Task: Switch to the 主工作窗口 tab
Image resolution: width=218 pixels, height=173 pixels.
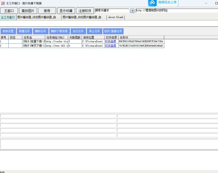Action: tap(8, 17)
